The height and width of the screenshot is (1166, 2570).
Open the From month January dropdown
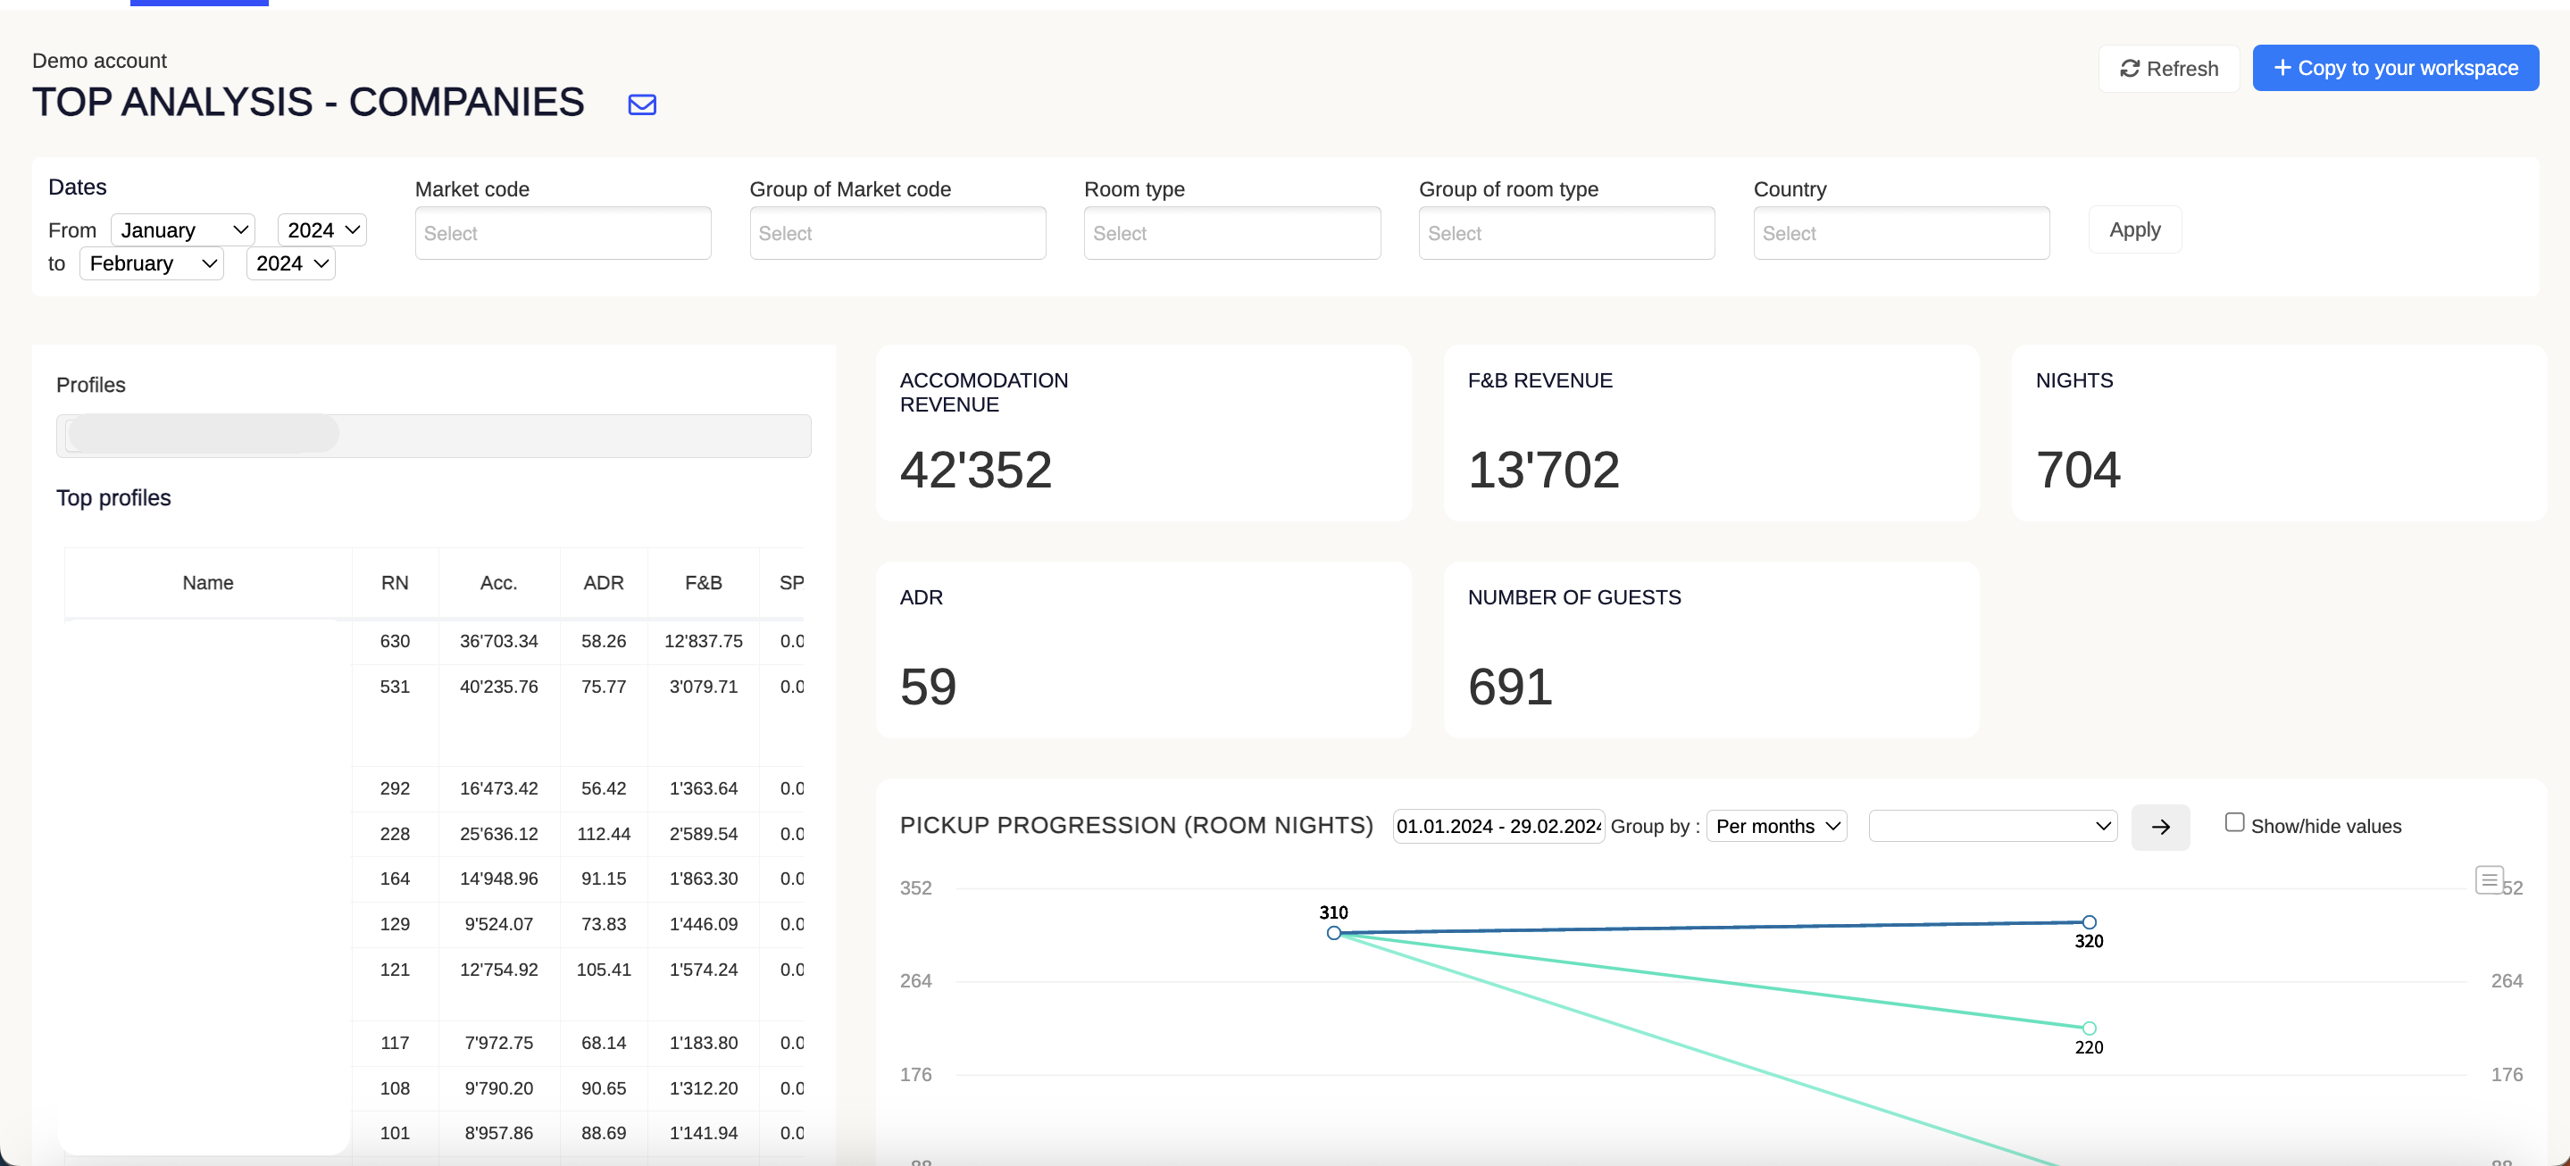point(182,230)
